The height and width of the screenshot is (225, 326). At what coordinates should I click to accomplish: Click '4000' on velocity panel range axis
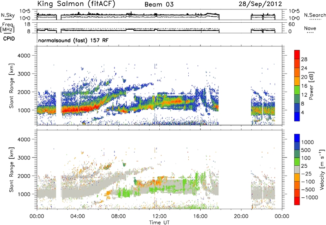24,139
